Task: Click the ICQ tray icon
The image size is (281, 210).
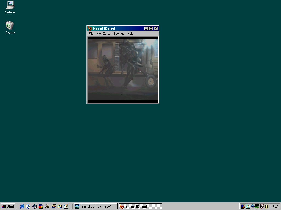Action: 266,207
